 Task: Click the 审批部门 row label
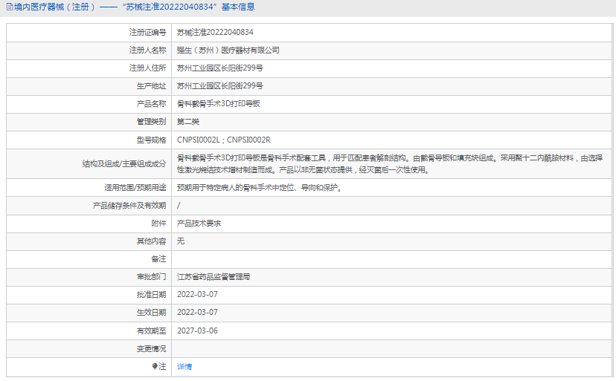coord(151,277)
